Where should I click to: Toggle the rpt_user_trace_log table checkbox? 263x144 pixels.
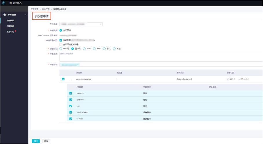tap(63, 79)
